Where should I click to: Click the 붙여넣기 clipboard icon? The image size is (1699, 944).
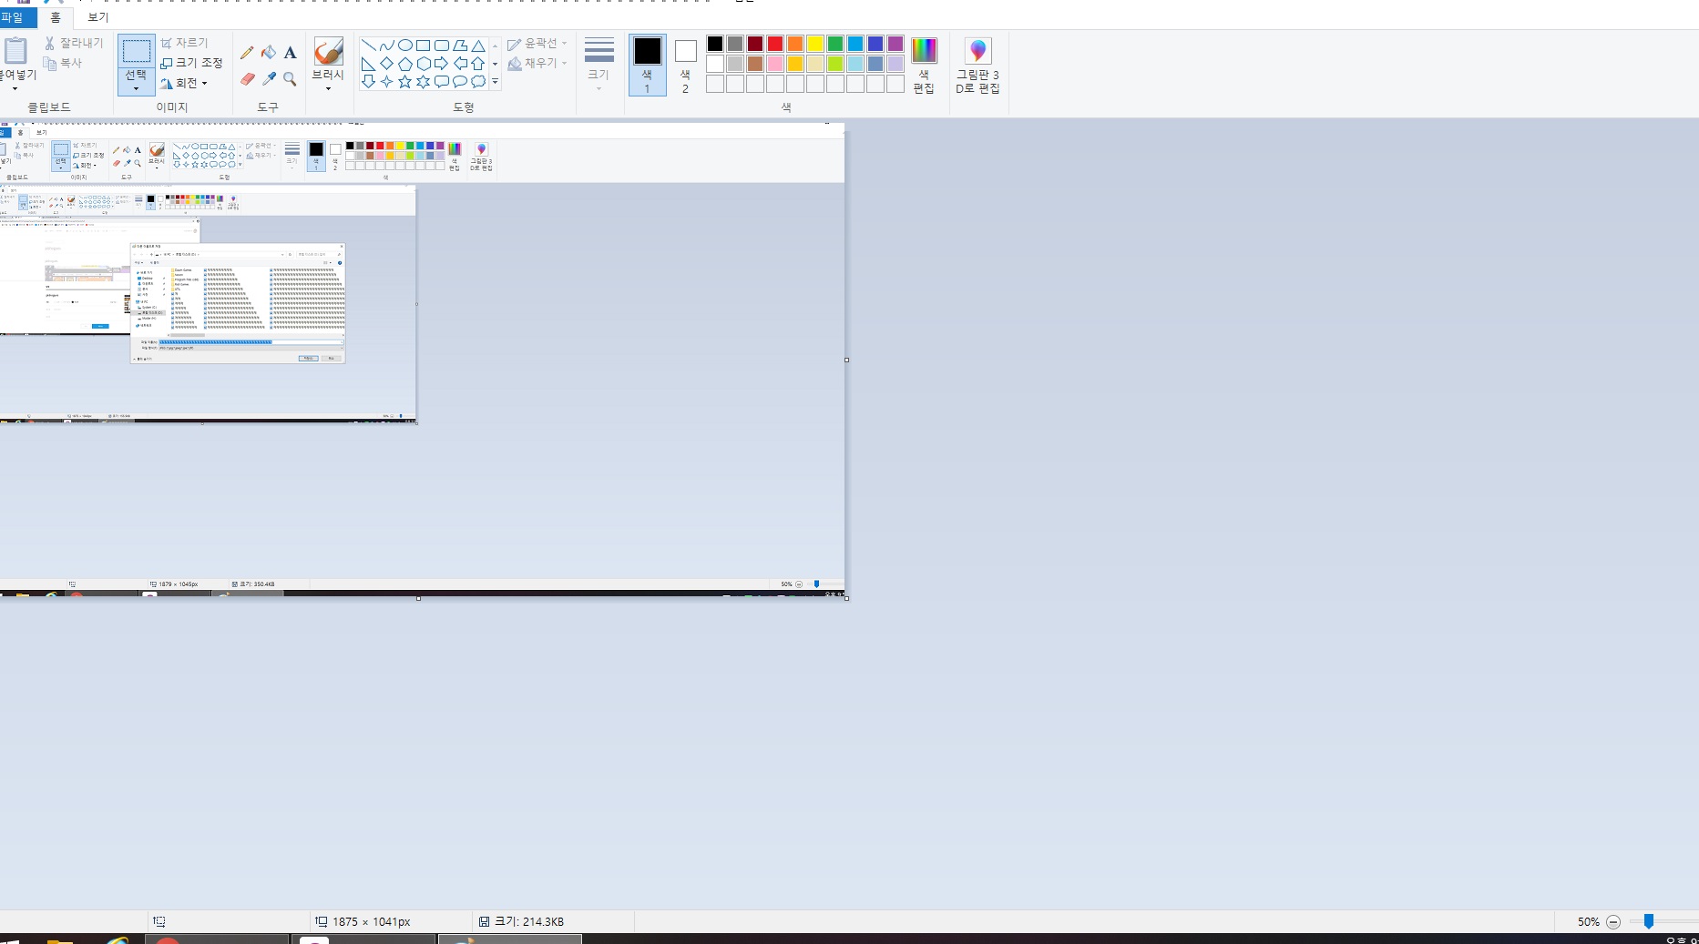tap(15, 50)
